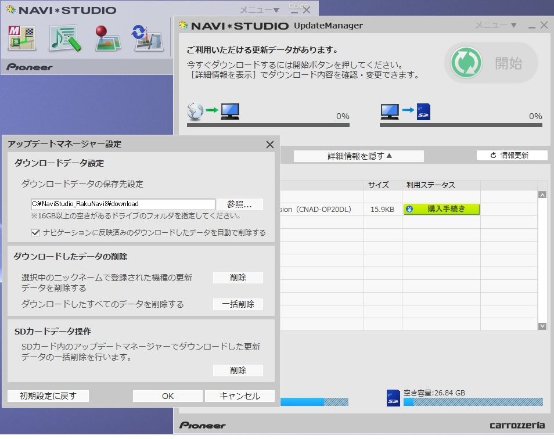This screenshot has height=439, width=554.
Task: Click the globe internet download icon
Action: point(195,111)
